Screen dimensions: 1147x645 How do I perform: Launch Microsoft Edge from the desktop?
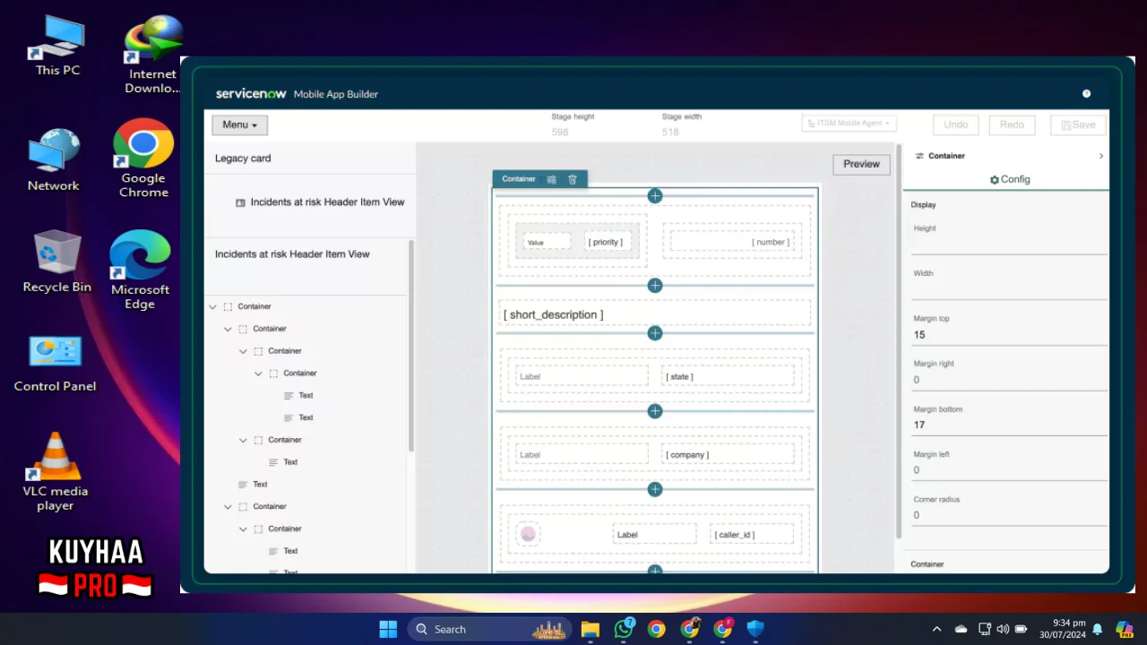coord(140,270)
